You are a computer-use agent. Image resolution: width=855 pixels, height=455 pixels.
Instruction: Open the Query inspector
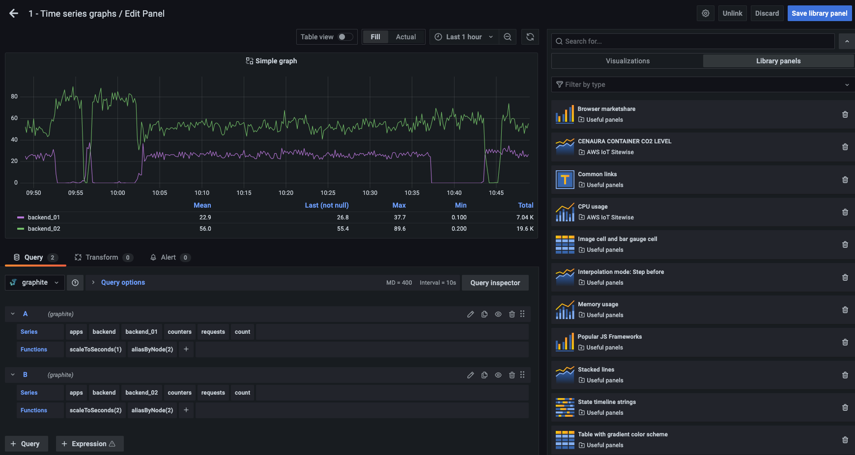[495, 283]
